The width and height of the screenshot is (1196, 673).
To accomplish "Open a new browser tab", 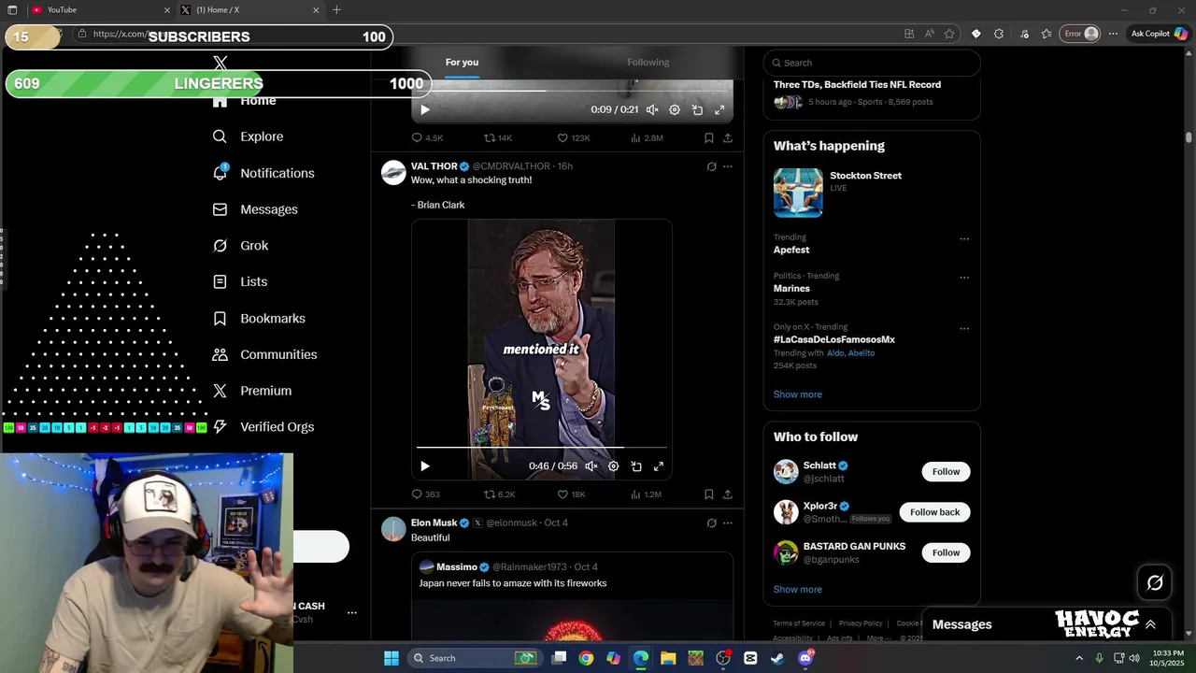I will click(336, 10).
